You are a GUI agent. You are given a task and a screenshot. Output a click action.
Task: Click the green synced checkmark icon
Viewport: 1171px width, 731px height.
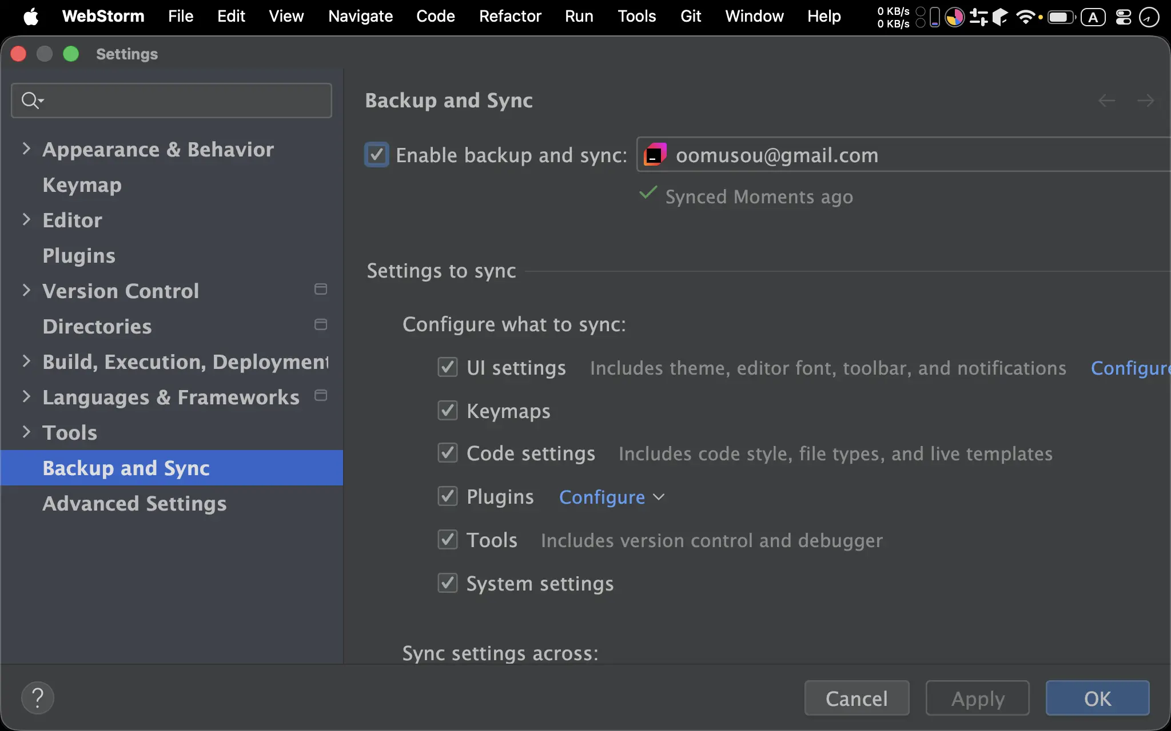click(x=648, y=193)
